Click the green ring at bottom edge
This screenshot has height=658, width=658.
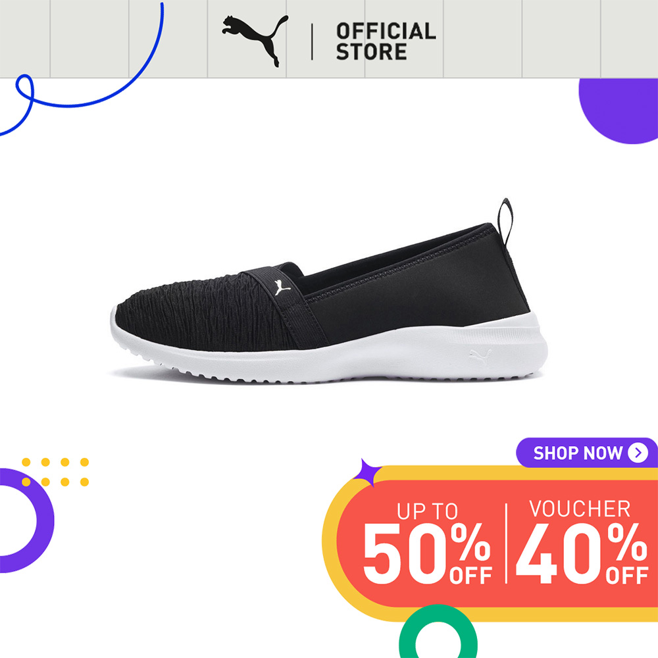(x=438, y=632)
